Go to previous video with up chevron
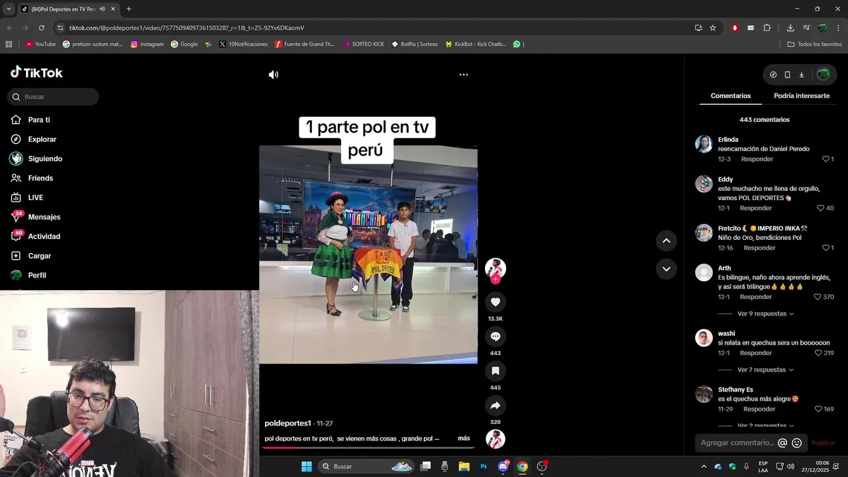 click(x=666, y=240)
